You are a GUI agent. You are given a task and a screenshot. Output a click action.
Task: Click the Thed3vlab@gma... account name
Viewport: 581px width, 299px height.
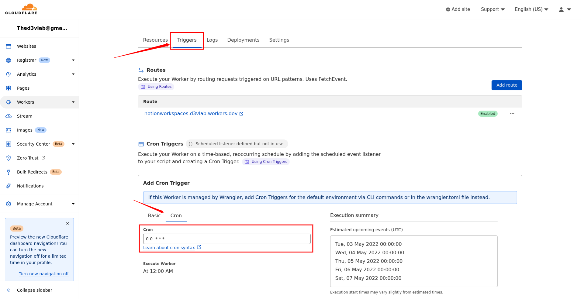tap(42, 28)
